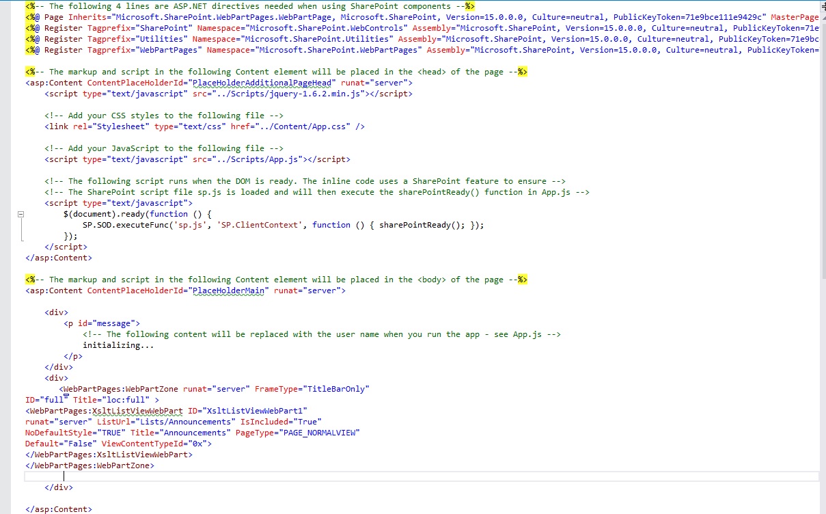
Task: Click the "PlaceHolderAdditionalPageHead" attribute value
Action: (264, 83)
